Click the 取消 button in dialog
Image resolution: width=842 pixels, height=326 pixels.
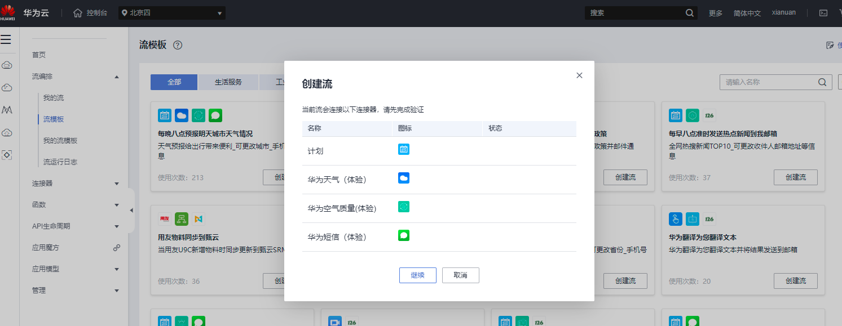click(461, 275)
